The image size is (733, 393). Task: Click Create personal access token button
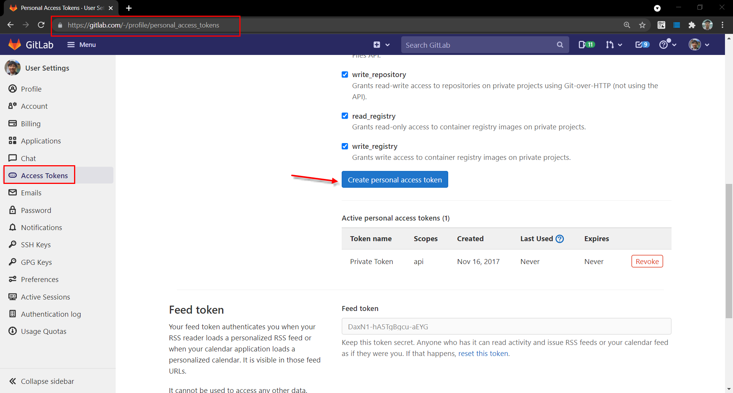tap(395, 179)
